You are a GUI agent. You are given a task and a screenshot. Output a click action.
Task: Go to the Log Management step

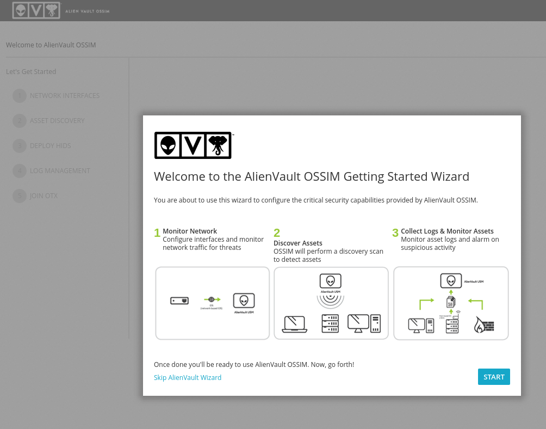60,171
